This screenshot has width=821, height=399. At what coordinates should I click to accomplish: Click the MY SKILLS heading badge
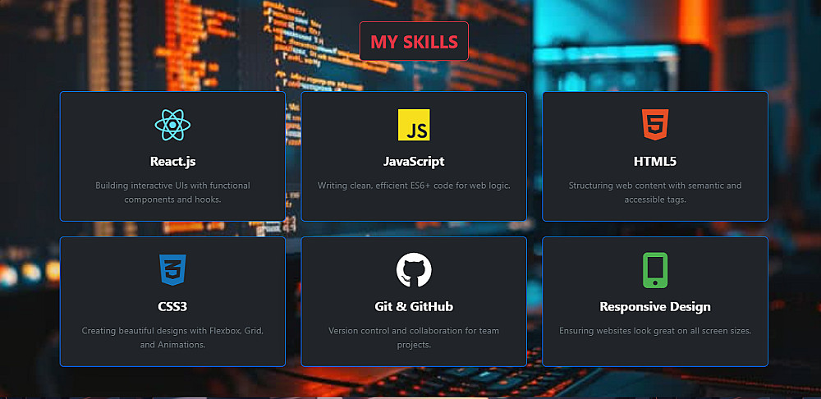tap(414, 41)
